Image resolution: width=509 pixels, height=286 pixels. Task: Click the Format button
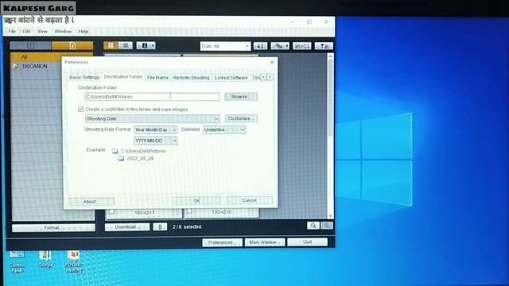pyautogui.click(x=53, y=228)
